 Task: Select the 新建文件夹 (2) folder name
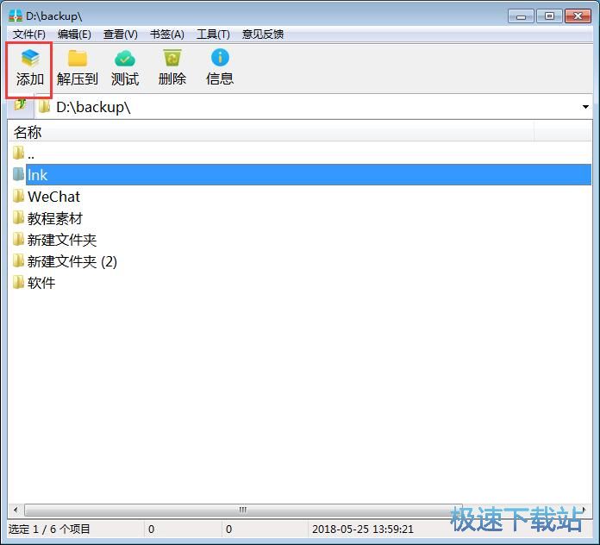point(72,261)
